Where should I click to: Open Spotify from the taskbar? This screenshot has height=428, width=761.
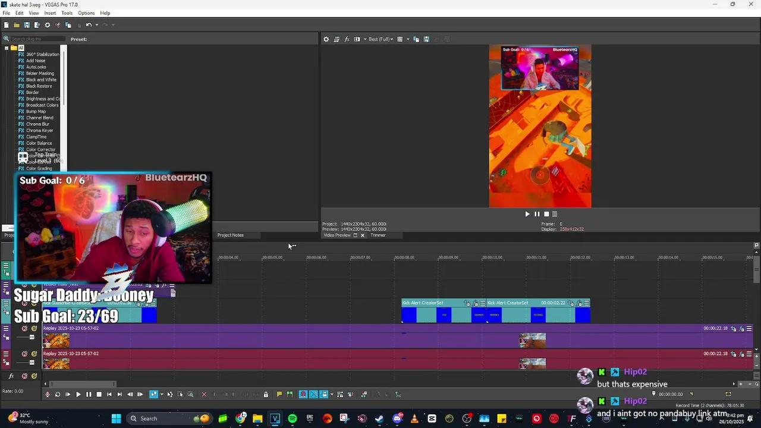(x=293, y=418)
